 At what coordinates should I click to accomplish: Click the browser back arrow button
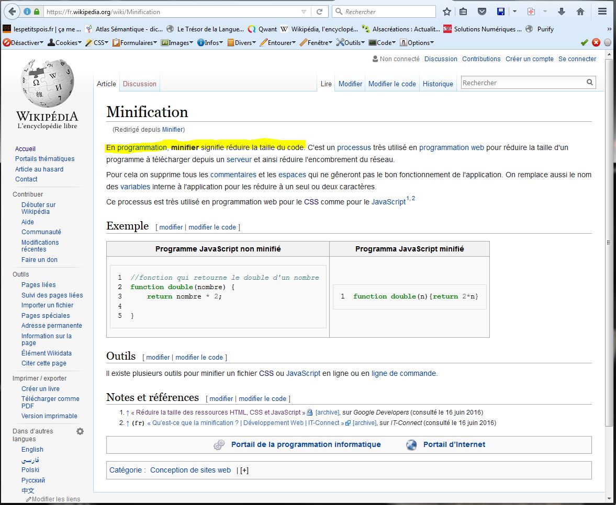(12, 12)
